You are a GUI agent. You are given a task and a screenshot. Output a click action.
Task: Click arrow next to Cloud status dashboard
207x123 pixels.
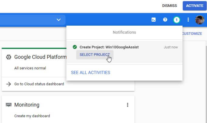click(9, 84)
